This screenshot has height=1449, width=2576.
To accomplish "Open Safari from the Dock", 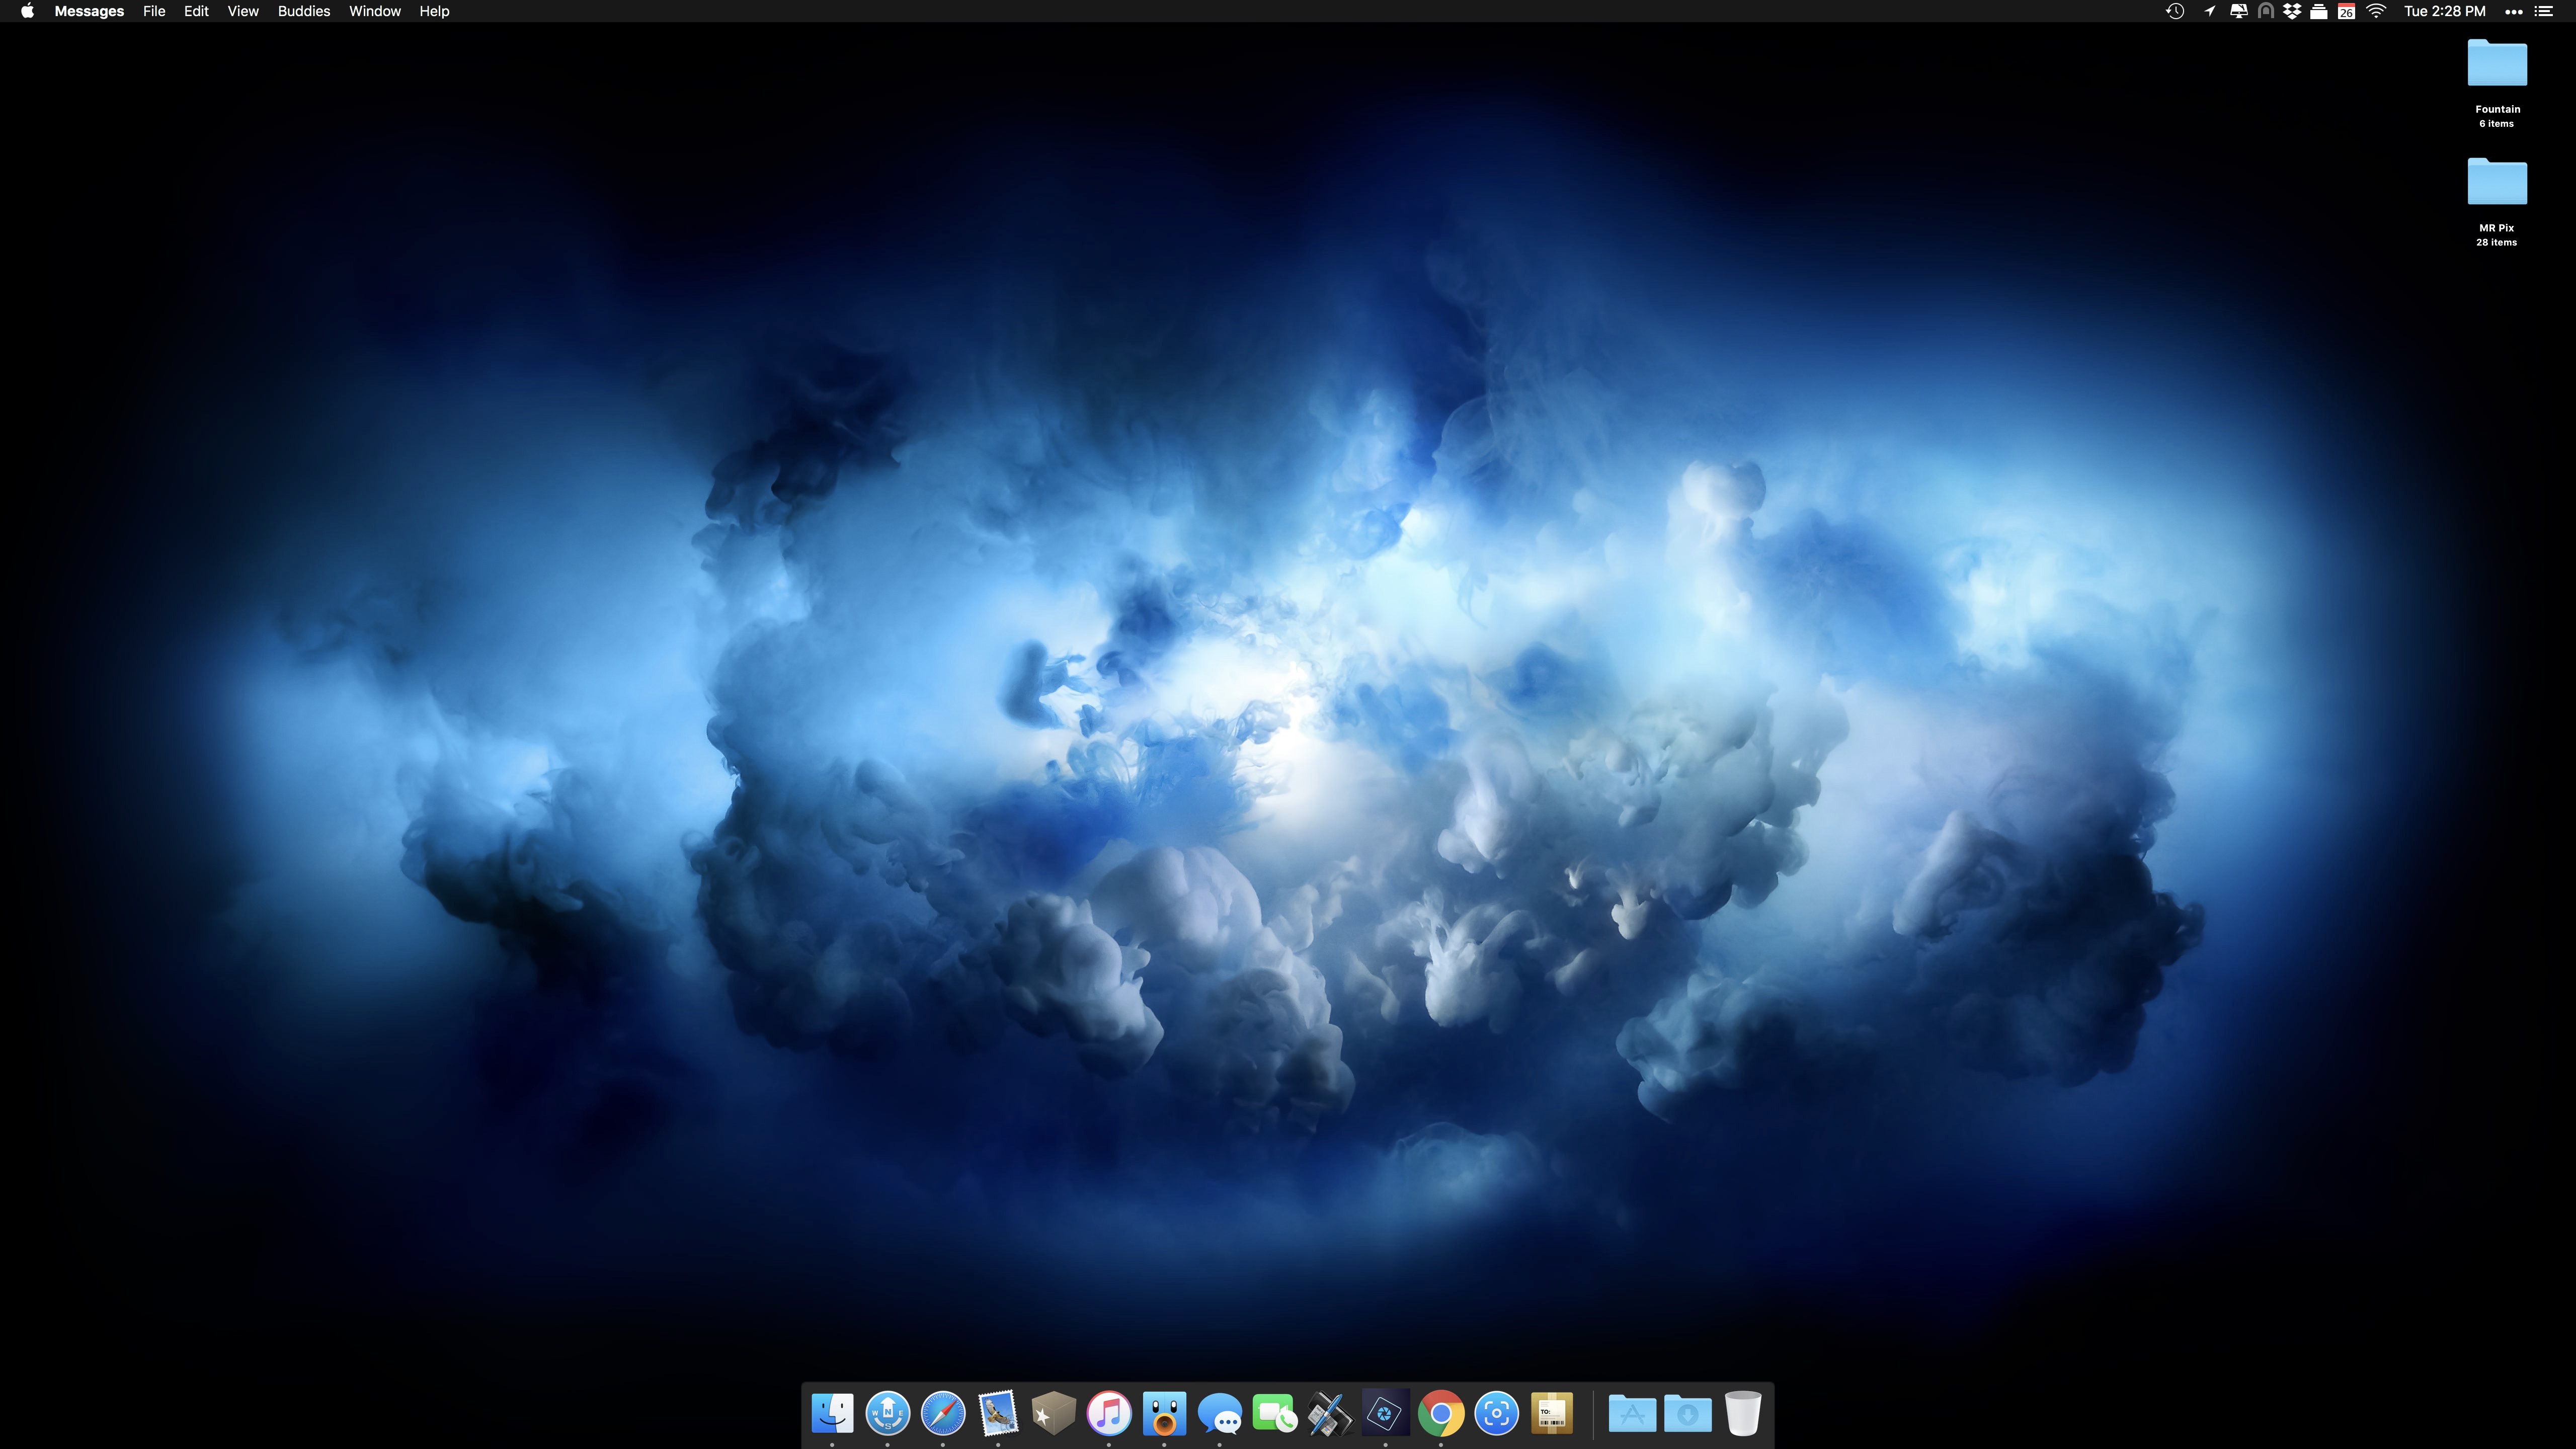I will pyautogui.click(x=942, y=1413).
